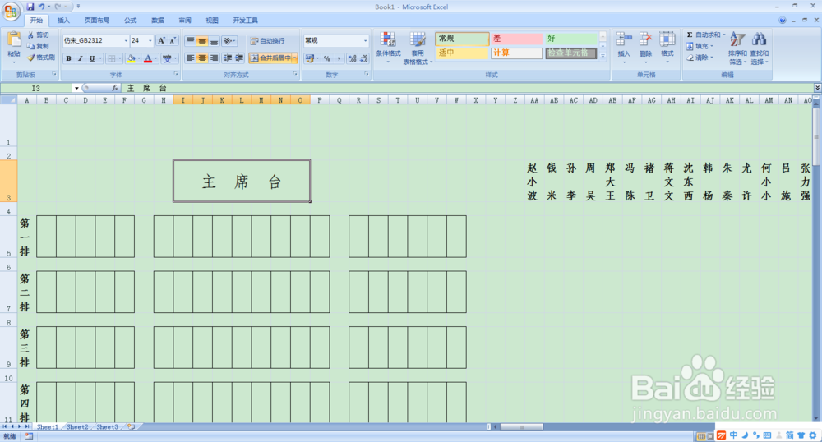Switch to the Sheet2 worksheet tab
822x442 pixels.
tap(77, 427)
